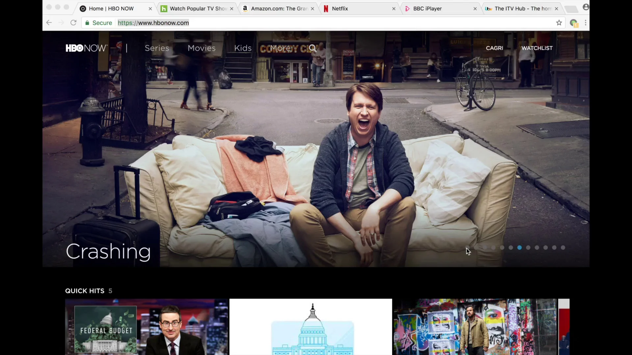Screen dimensions: 632x355
Task: Close The ITV Hub tab
Action: click(557, 9)
